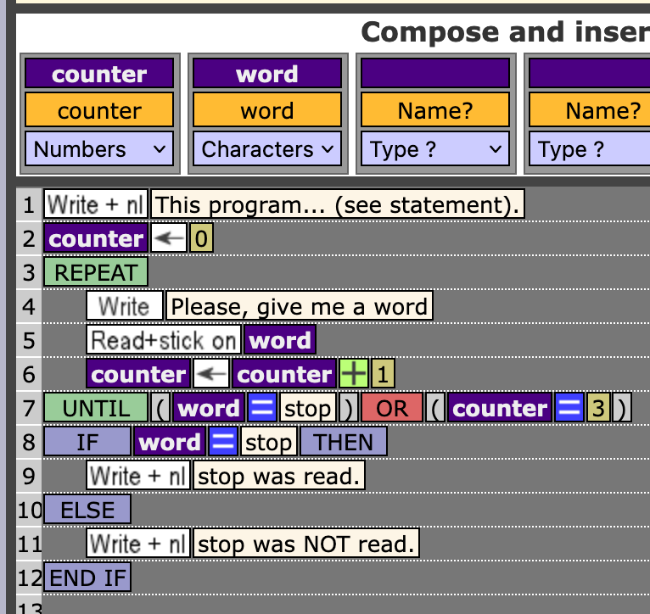
Task: Click the UNTIL block on line 7
Action: click(95, 409)
